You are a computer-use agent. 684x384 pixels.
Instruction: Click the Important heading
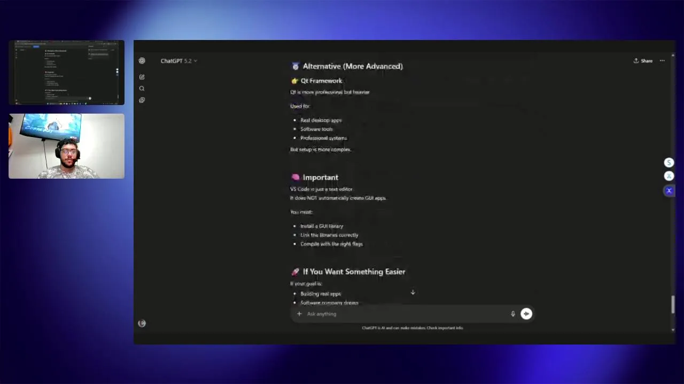coord(320,177)
